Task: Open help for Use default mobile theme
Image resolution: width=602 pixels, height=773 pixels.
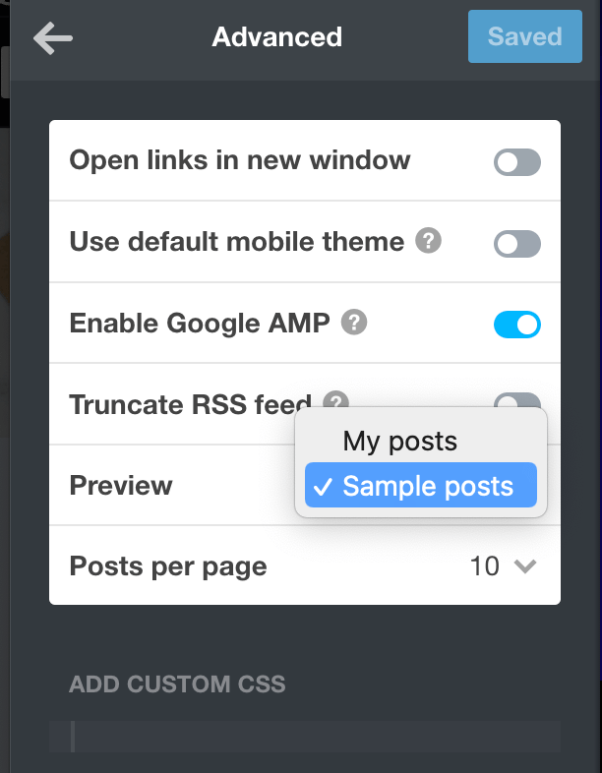Action: coord(428,241)
